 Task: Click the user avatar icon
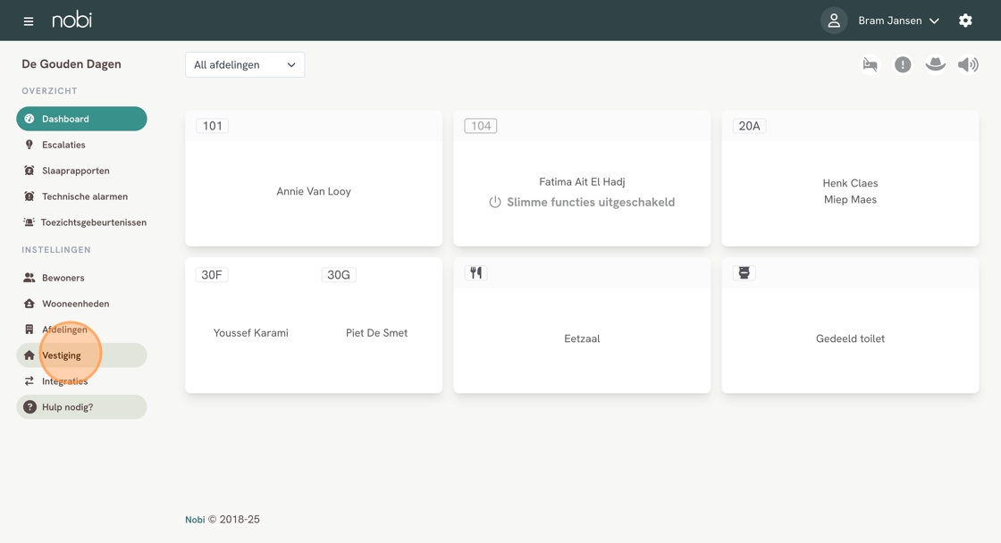click(x=833, y=21)
